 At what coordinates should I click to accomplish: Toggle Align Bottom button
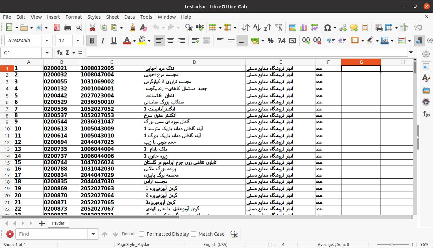[242, 40]
